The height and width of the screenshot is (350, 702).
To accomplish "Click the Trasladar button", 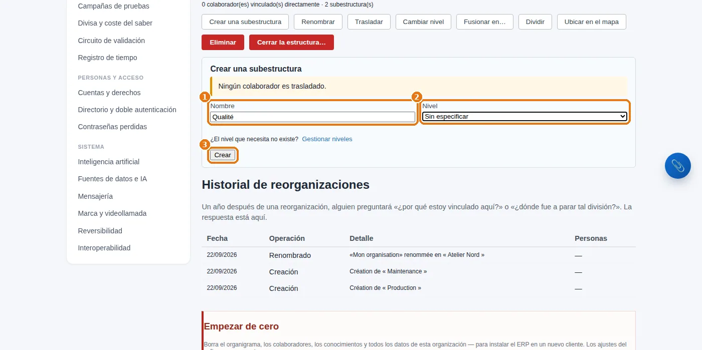I will (369, 22).
